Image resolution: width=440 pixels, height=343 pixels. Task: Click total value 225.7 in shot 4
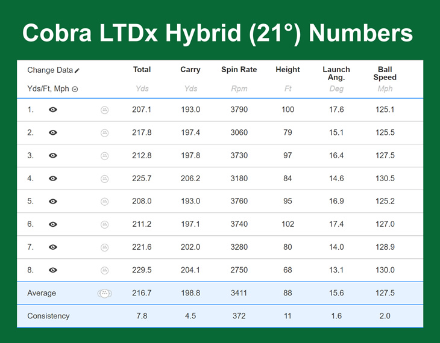point(142,179)
